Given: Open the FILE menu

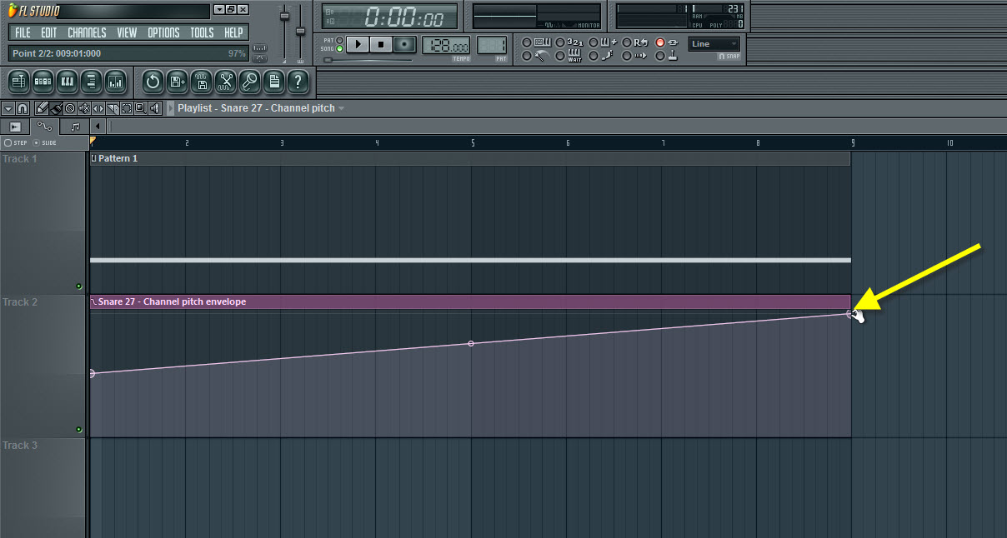Looking at the screenshot, I should click(x=23, y=32).
